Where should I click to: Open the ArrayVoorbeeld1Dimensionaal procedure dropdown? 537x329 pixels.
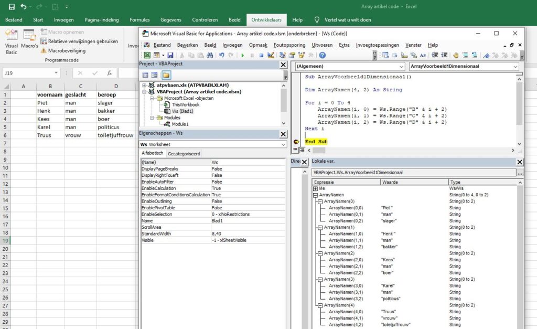(514, 67)
